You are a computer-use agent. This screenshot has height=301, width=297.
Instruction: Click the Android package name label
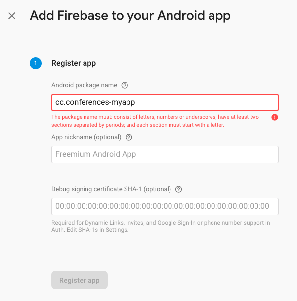(84, 85)
